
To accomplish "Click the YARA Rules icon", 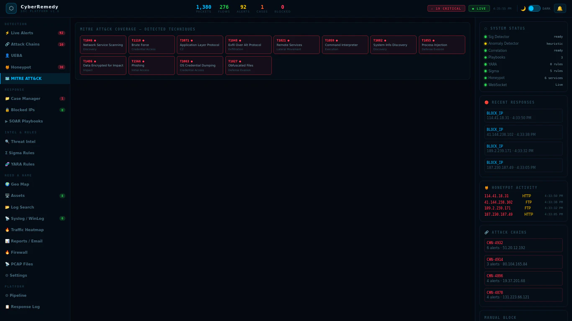I will [7, 164].
